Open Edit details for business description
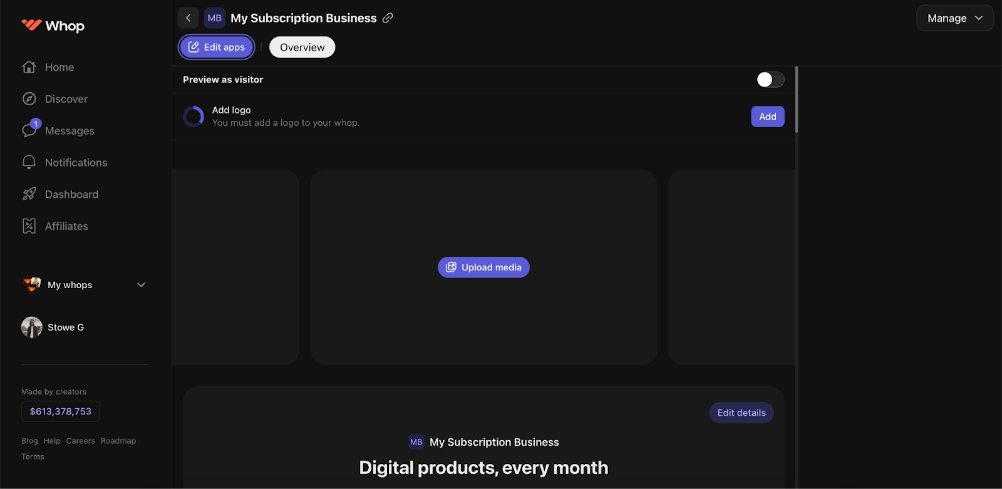This screenshot has width=1002, height=489. click(741, 412)
